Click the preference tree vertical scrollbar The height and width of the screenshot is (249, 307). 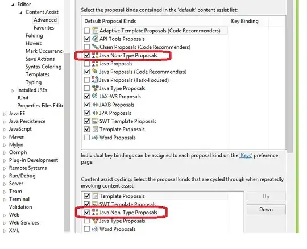(67, 143)
